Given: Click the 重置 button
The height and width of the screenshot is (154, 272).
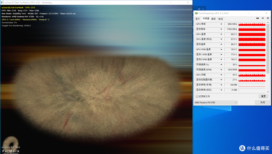Looking at the screenshot, I should tap(263, 96).
